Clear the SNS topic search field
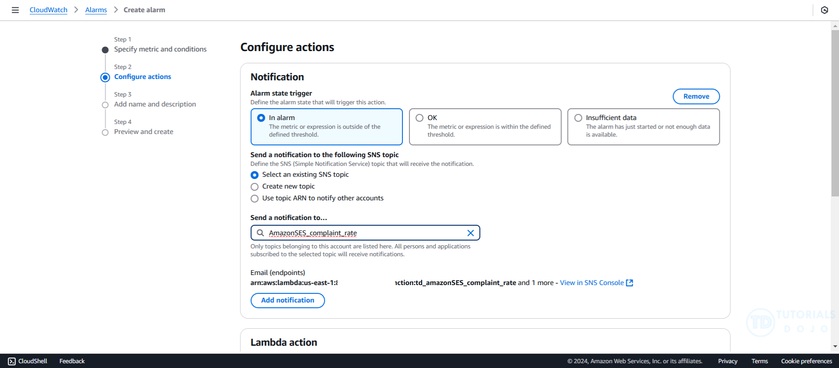 pyautogui.click(x=471, y=233)
